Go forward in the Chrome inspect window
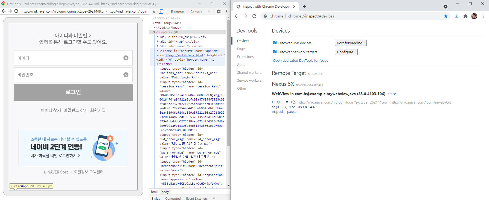The width and height of the screenshot is (489, 200). [246, 16]
